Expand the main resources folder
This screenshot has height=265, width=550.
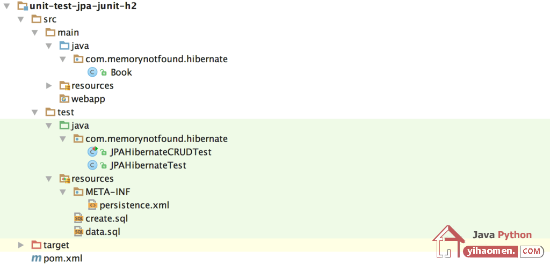[49, 85]
